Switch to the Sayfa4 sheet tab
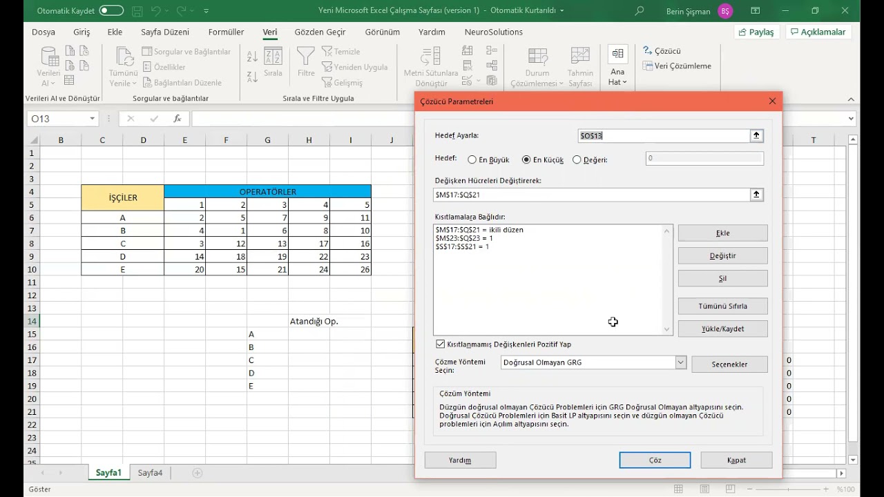Viewport: 884px width, 497px height. pos(150,473)
